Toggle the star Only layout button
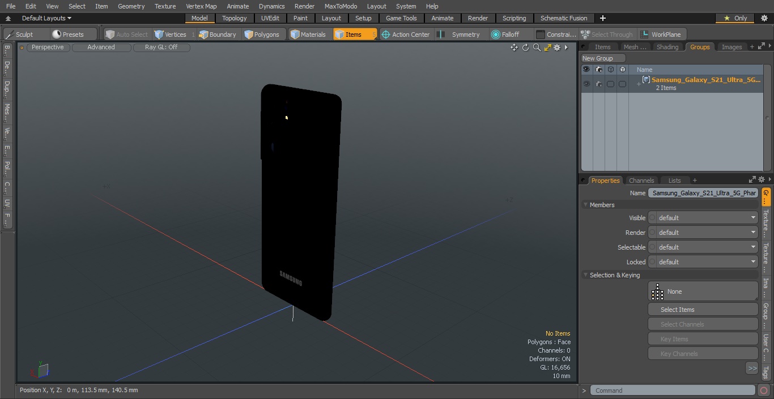 click(735, 18)
